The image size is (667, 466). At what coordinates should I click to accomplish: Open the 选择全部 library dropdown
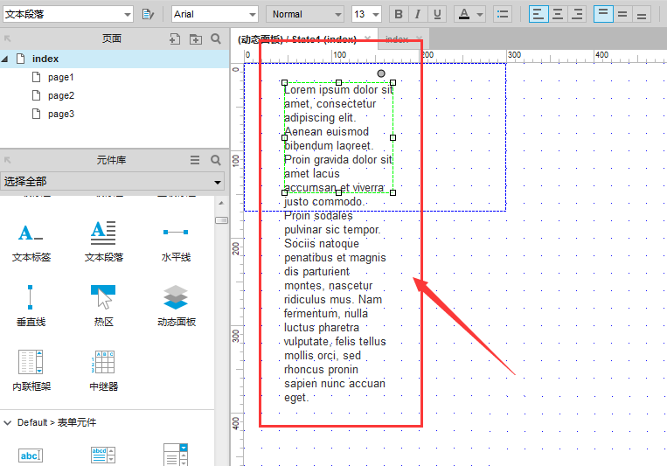click(x=113, y=182)
